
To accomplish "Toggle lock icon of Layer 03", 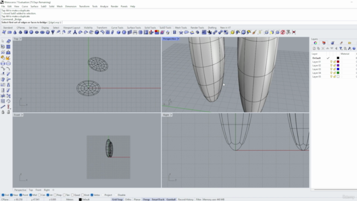I will [x=335, y=69].
